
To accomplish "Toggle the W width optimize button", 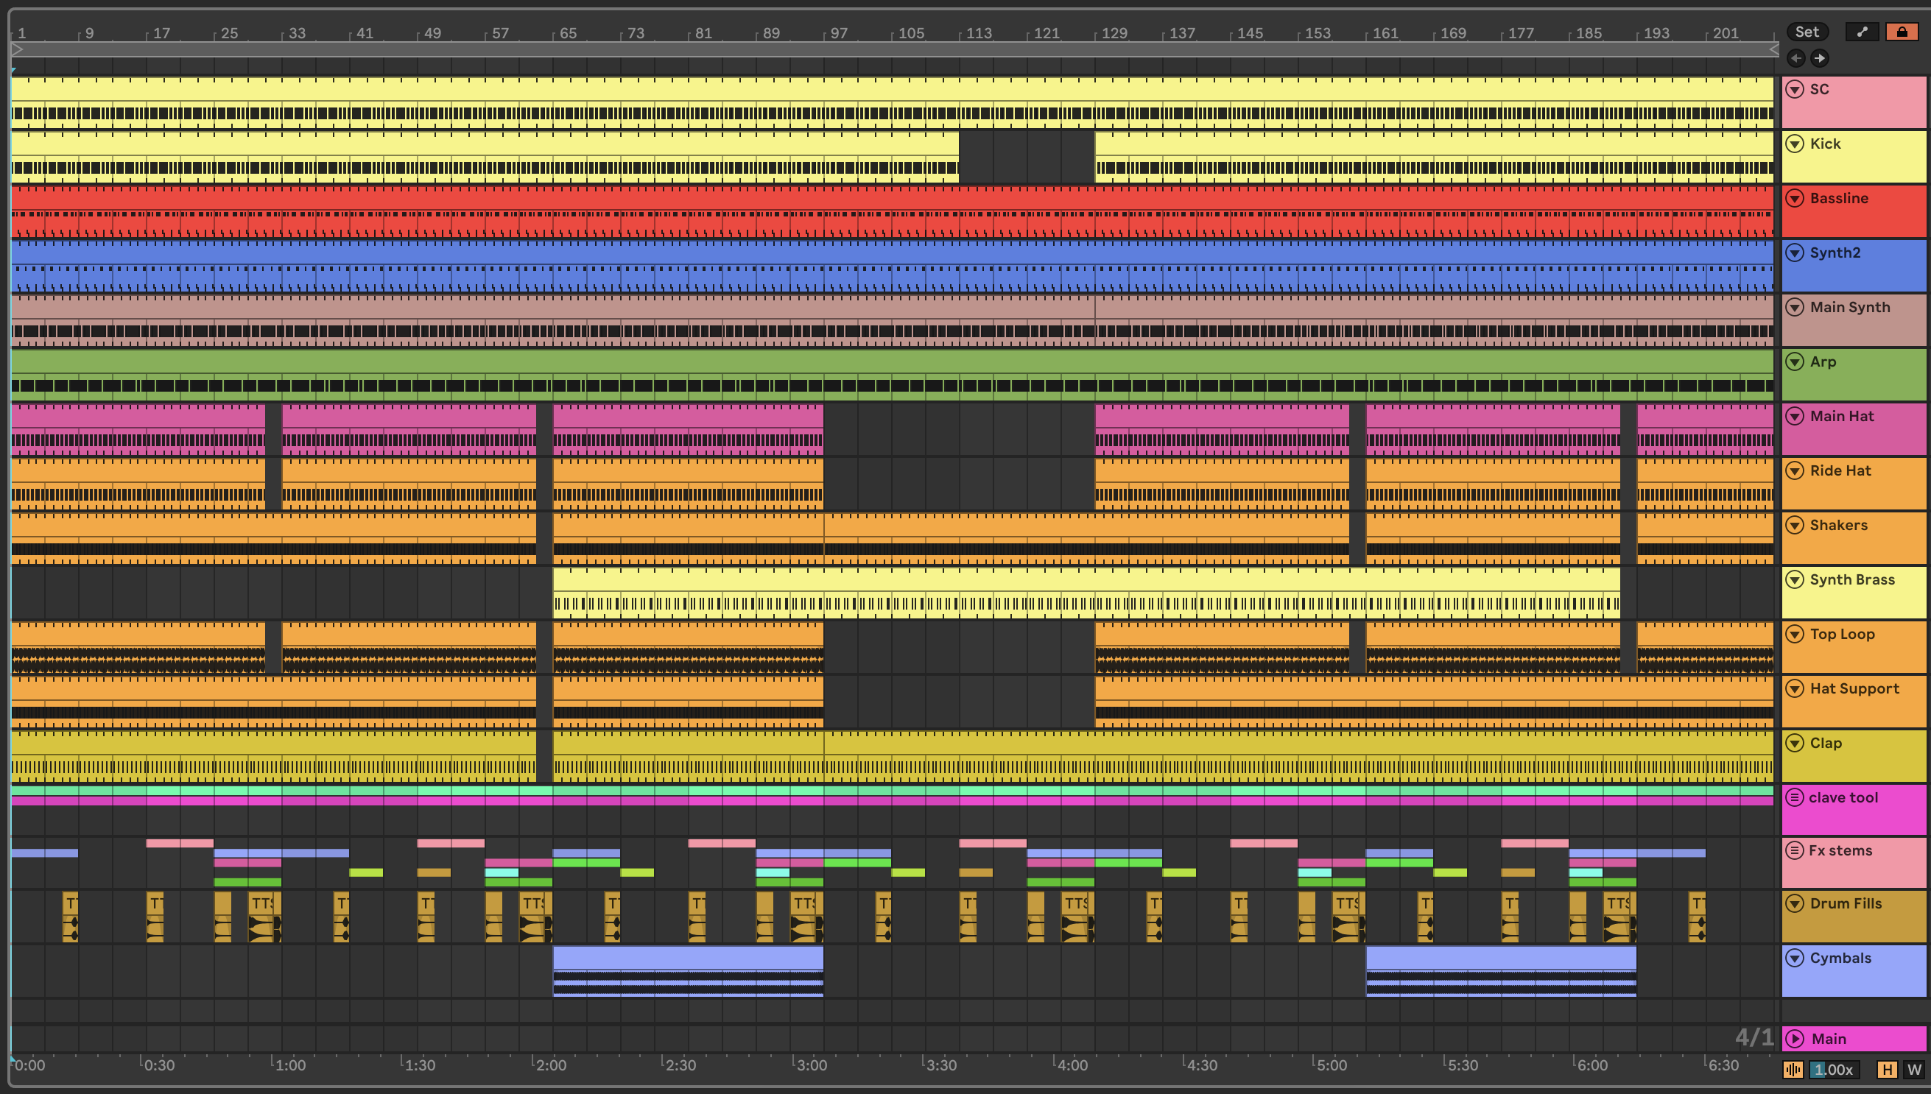I will coord(1913,1069).
